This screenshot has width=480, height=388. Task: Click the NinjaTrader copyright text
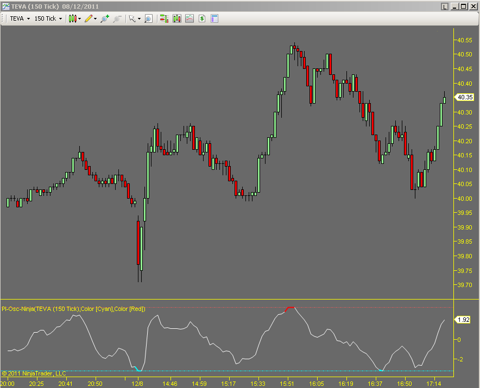click(x=33, y=373)
